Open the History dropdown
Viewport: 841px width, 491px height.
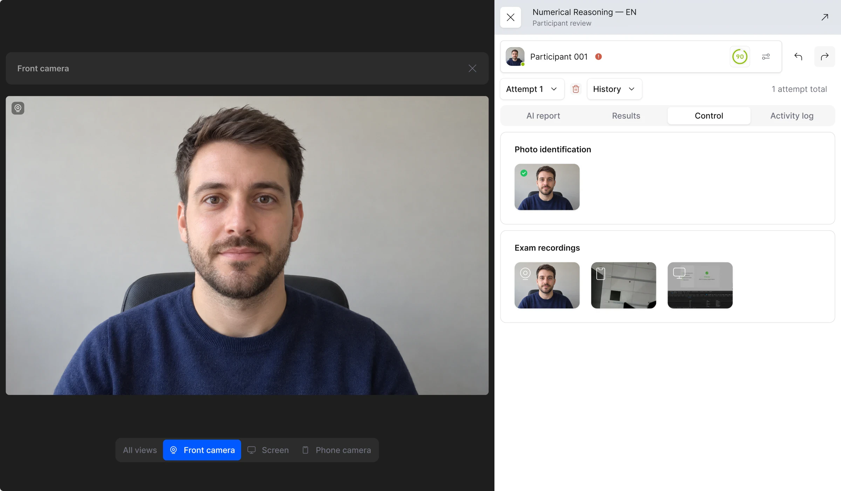click(614, 89)
